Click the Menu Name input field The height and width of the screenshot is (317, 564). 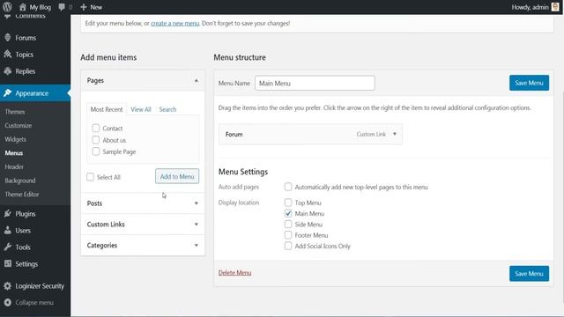(315, 83)
